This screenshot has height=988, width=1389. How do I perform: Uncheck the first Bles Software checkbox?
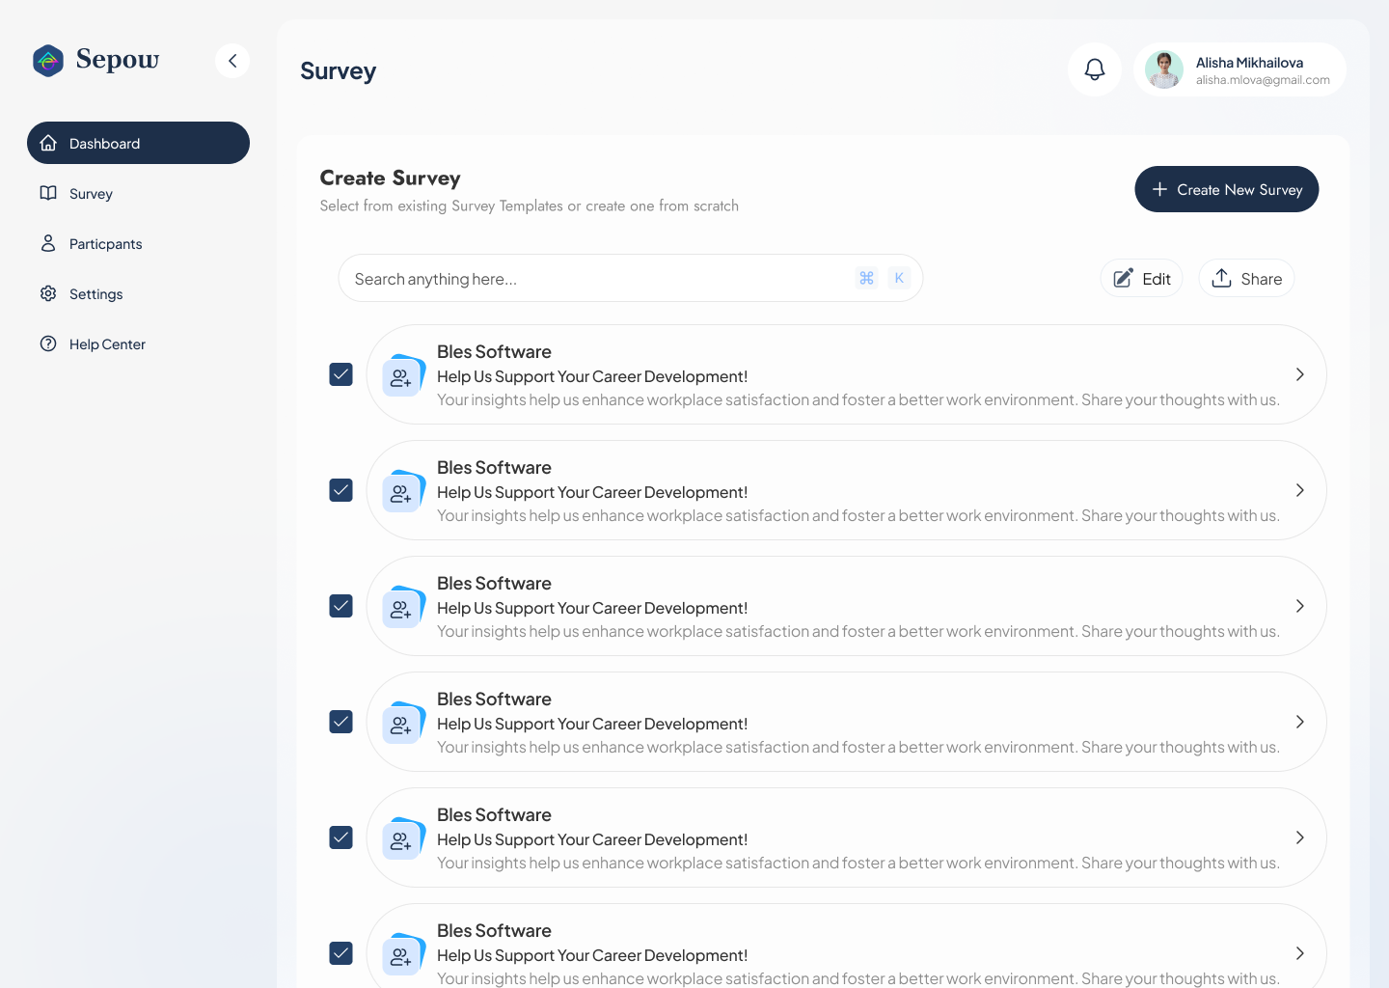click(x=341, y=374)
